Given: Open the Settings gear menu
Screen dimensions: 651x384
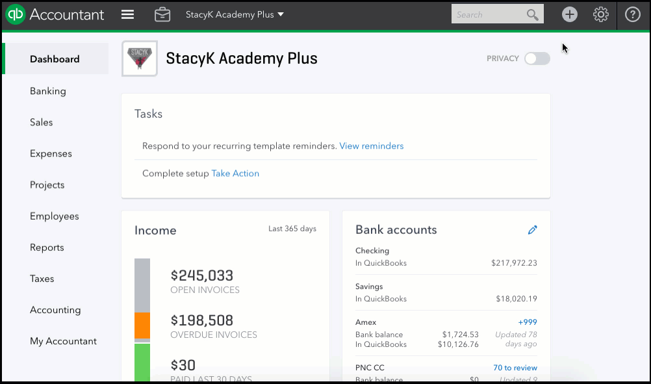Looking at the screenshot, I should 601,14.
